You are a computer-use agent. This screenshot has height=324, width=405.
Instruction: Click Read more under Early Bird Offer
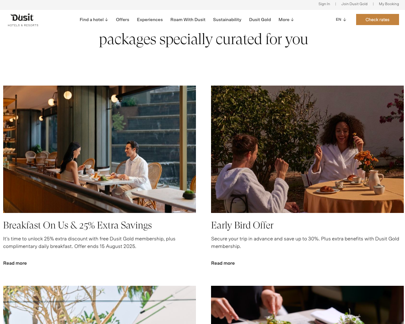[x=223, y=263]
